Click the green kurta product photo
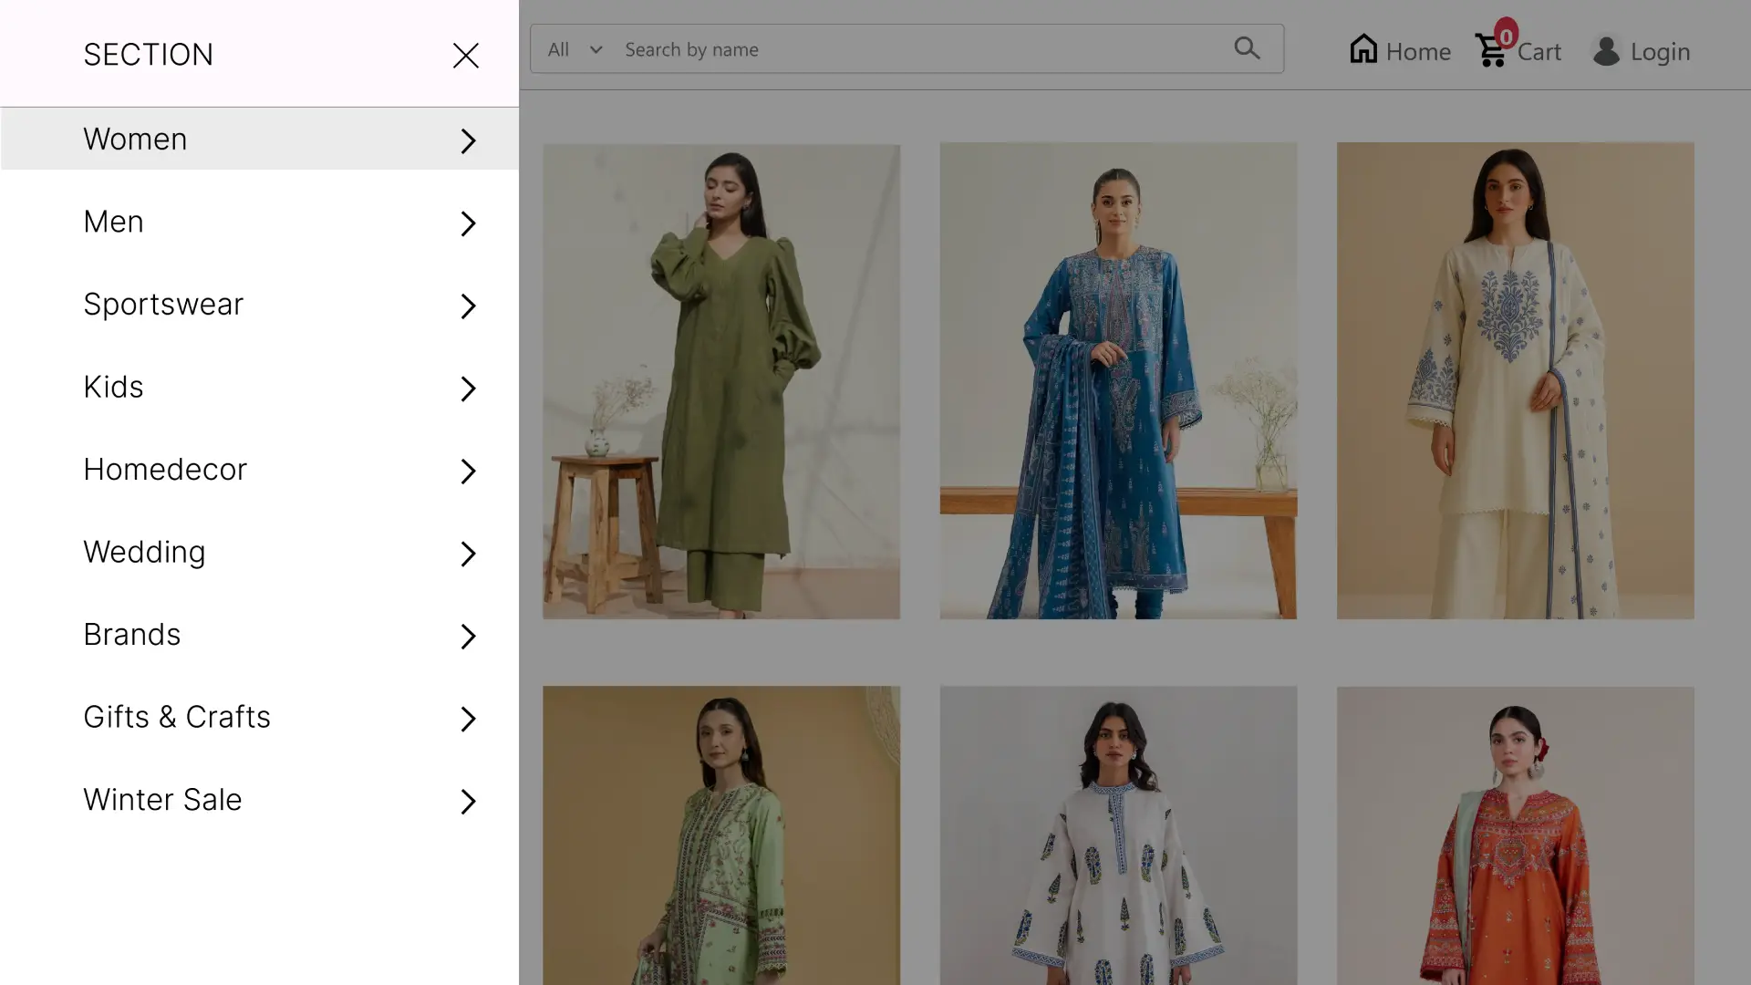Image resolution: width=1751 pixels, height=985 pixels. tap(721, 381)
